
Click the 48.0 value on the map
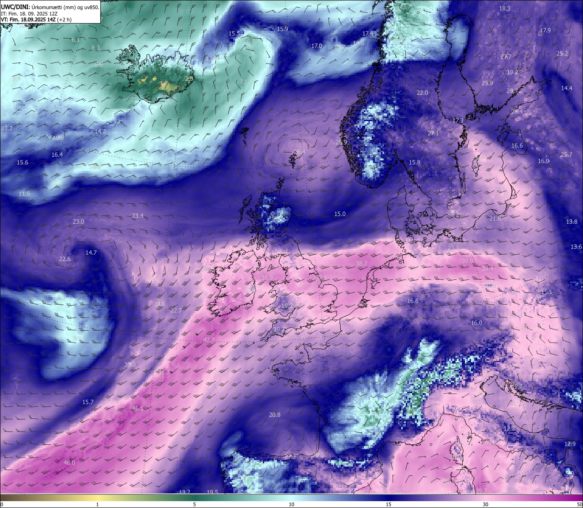(x=69, y=462)
